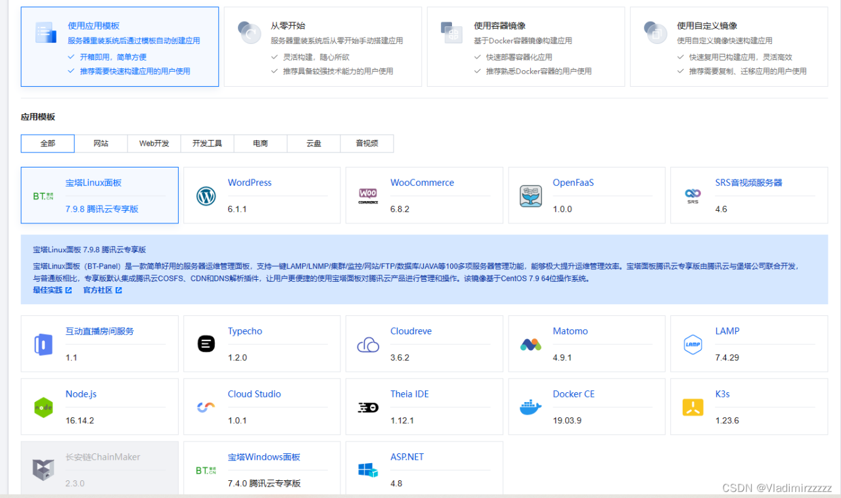Open the 电商 template filter tab
This screenshot has height=498, width=841.
click(260, 143)
